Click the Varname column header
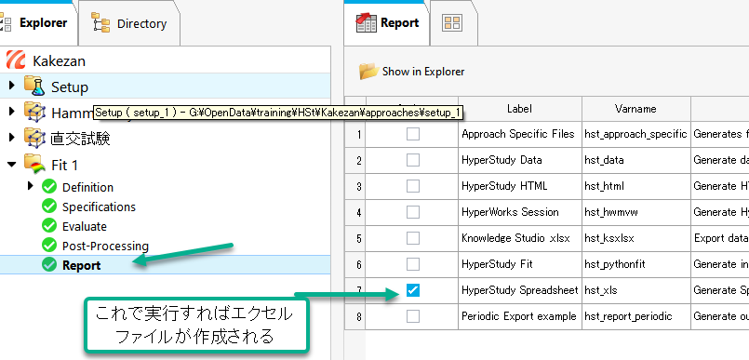 pos(635,109)
